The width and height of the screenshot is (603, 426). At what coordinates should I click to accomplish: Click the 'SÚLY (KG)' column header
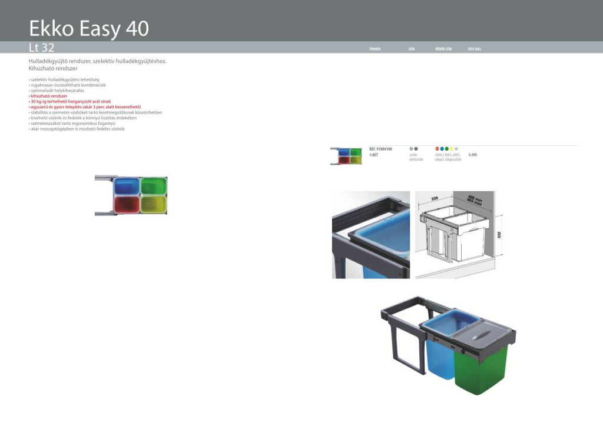coord(474,49)
